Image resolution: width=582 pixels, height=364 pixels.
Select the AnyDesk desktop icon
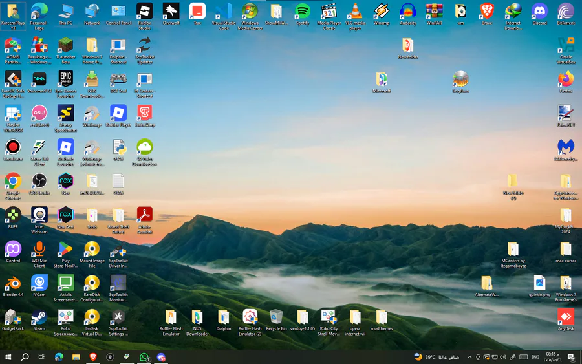[x=566, y=320]
